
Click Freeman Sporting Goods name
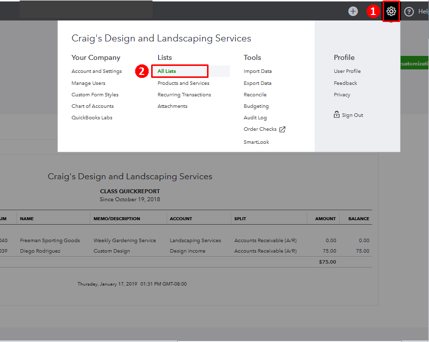pos(50,241)
